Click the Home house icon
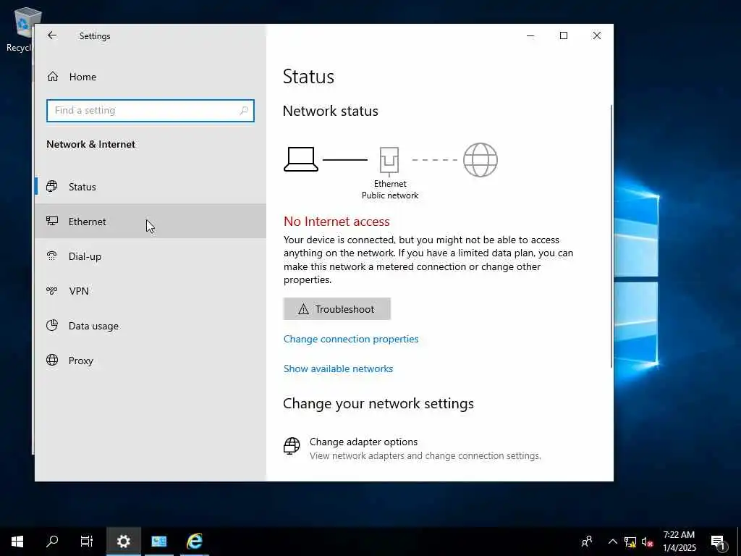 point(52,77)
